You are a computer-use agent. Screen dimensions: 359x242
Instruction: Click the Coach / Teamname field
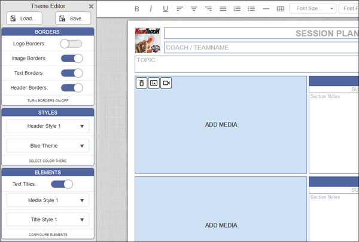tap(260, 48)
